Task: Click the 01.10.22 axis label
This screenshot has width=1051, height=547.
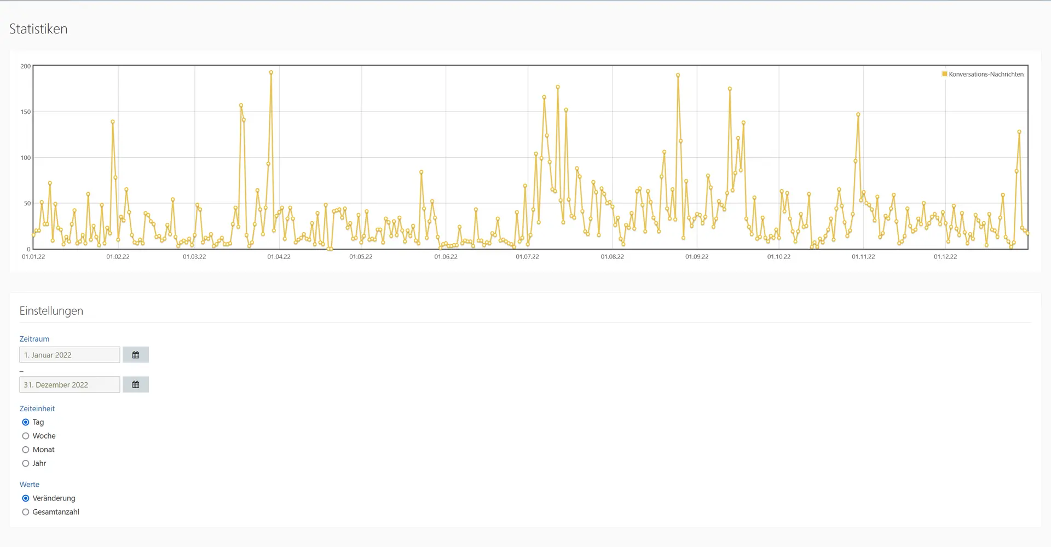Action: tap(778, 256)
